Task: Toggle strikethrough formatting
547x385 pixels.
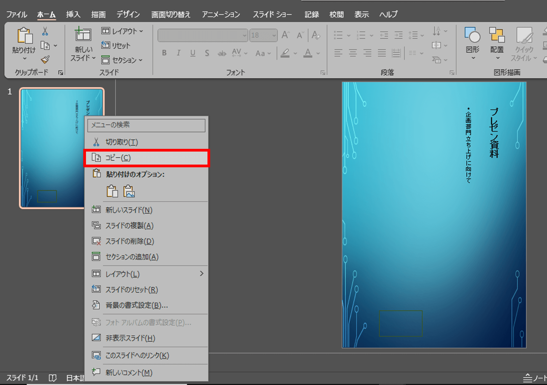Action: pyautogui.click(x=222, y=53)
